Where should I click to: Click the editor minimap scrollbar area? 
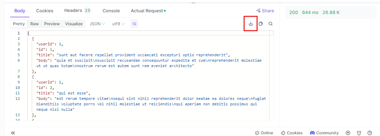click(x=271, y=76)
